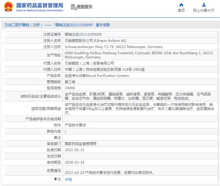Click the user icon above 网上办事大厅
This screenshot has height=186, width=220.
point(204,5)
